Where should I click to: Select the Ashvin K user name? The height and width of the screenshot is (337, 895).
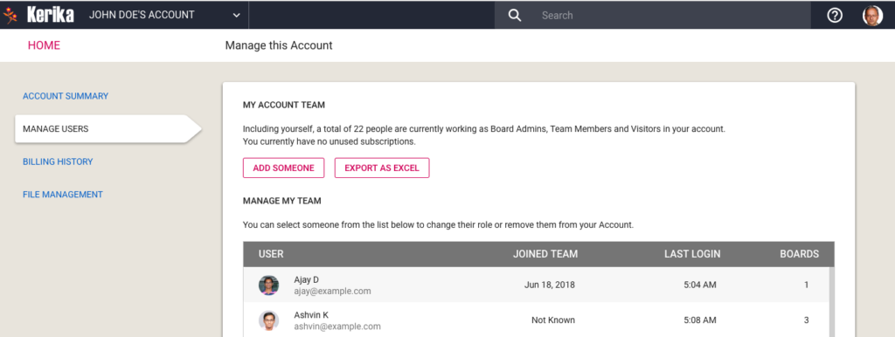pos(311,315)
